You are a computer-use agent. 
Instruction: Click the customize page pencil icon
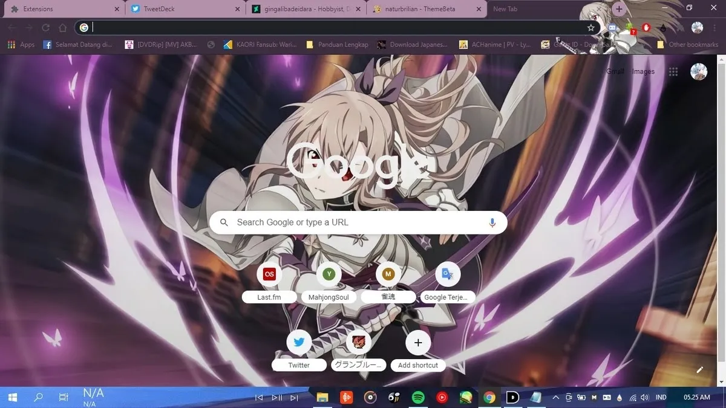tap(700, 369)
